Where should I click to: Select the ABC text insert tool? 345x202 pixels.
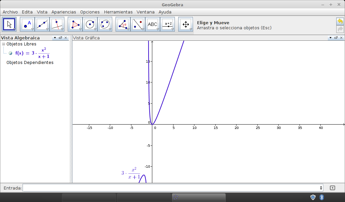152,24
